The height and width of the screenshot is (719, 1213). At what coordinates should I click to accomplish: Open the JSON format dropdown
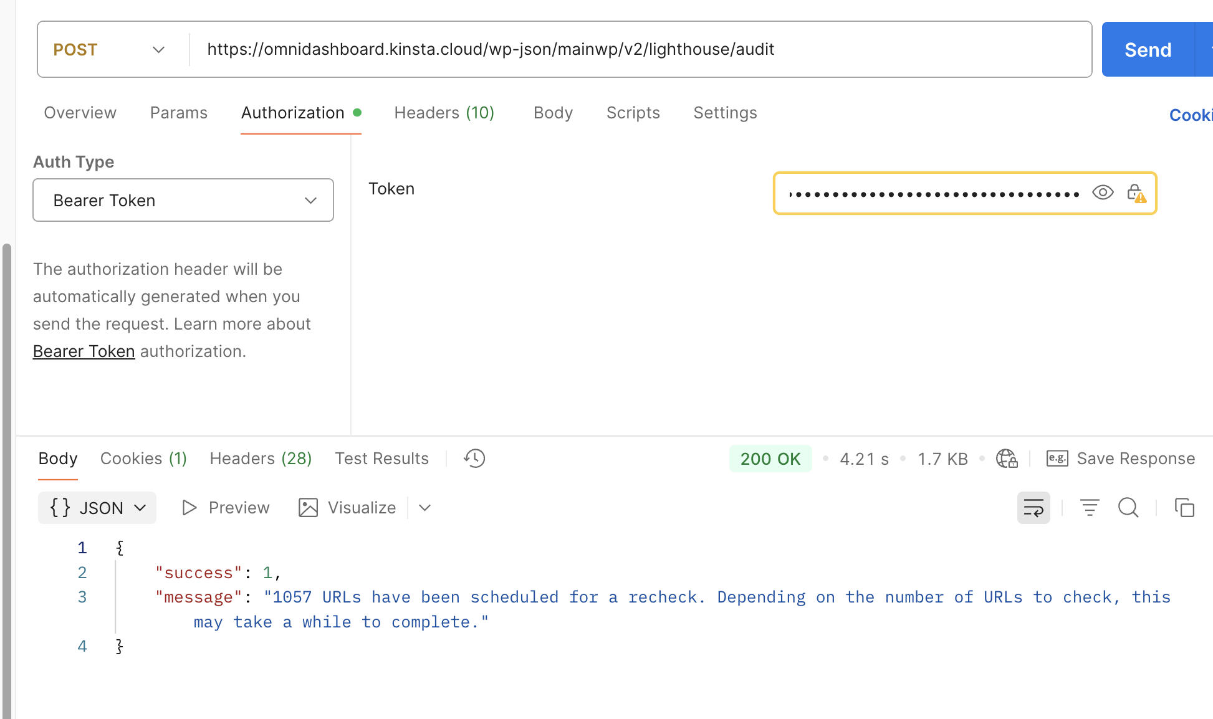click(x=97, y=508)
